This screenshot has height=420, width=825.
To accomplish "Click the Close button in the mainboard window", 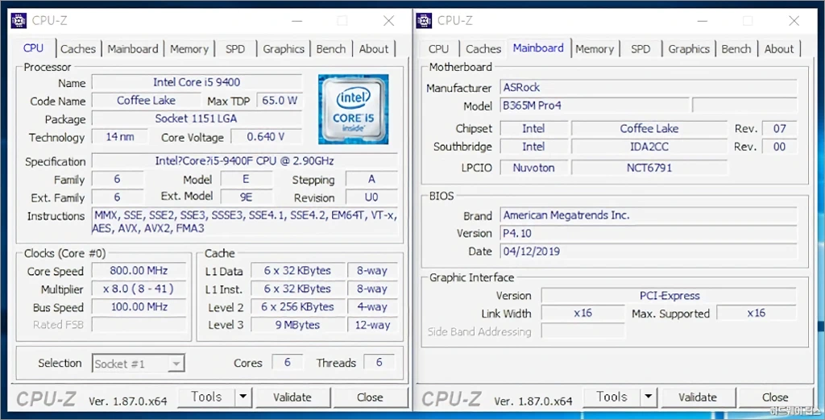I will pos(775,397).
